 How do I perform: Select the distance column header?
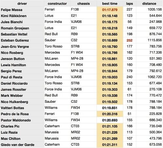(x=149, y=4)
